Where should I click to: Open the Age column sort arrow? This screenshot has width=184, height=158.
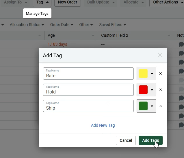(93, 36)
